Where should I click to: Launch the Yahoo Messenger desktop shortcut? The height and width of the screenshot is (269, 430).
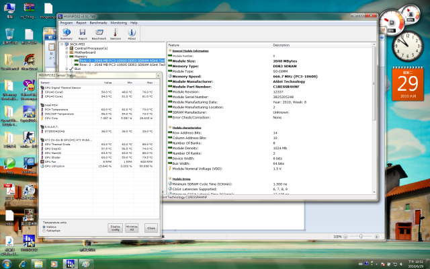pyautogui.click(x=29, y=89)
